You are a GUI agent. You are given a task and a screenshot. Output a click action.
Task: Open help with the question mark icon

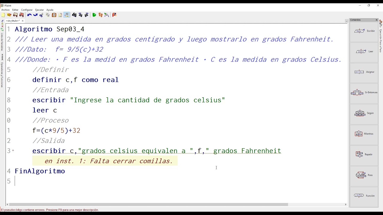[114, 15]
